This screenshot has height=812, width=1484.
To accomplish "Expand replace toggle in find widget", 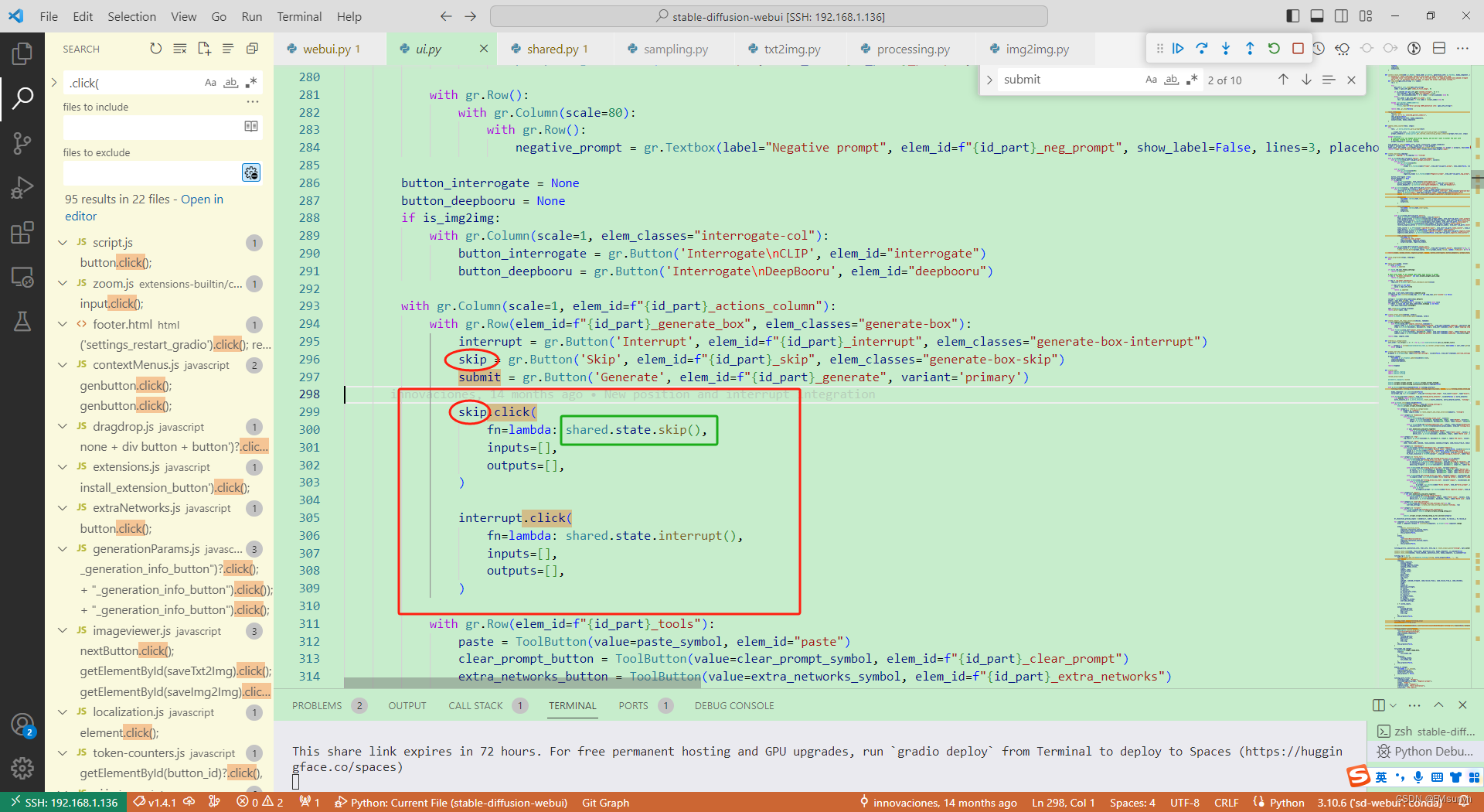I will point(989,80).
